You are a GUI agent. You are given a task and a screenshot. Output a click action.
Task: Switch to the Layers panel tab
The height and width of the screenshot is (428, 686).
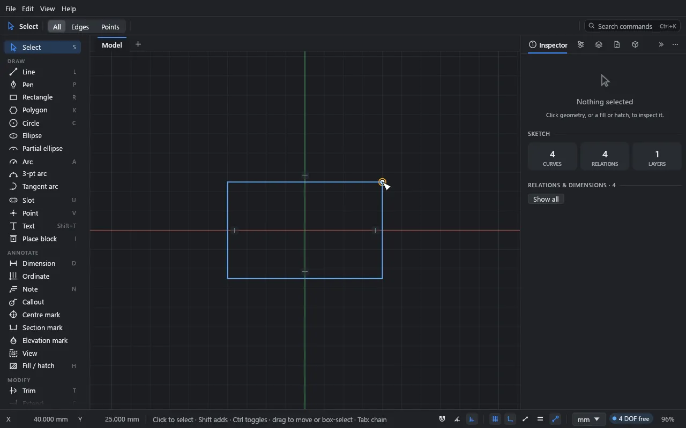point(599,45)
